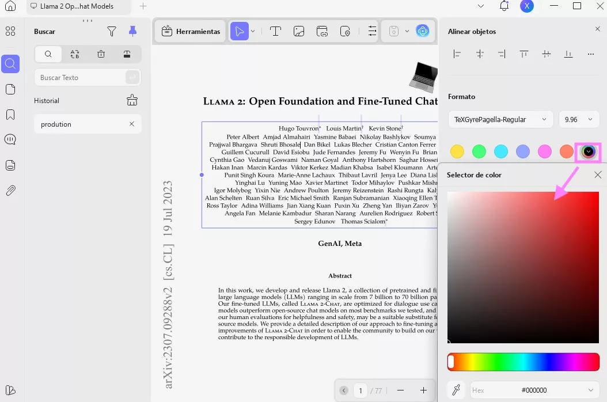
Task: Close the Alinear objetos panel
Action: tap(598, 29)
